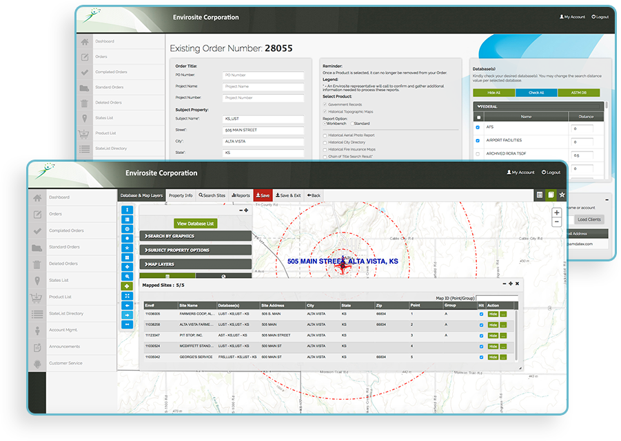Screen dimensions: 621x441
Task: Close the Mapped Sites panel
Action: [517, 283]
